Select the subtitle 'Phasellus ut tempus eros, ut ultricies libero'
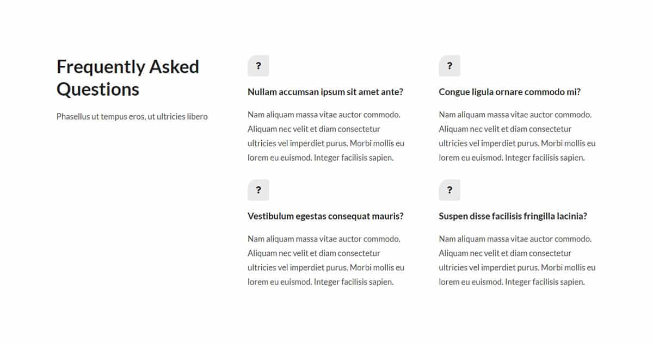The image size is (653, 344). tap(132, 116)
